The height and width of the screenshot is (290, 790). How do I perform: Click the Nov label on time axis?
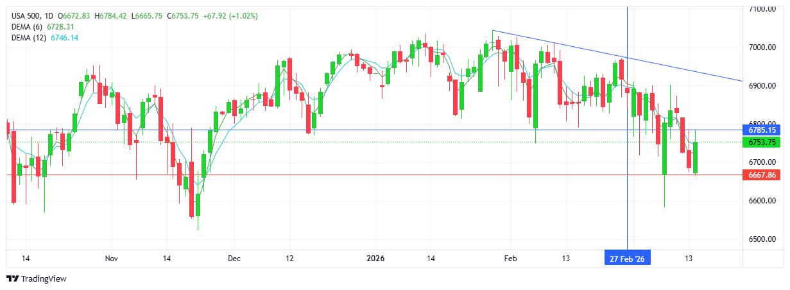pos(112,259)
